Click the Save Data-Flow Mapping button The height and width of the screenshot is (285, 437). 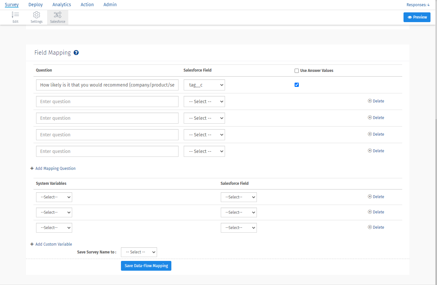click(x=146, y=266)
